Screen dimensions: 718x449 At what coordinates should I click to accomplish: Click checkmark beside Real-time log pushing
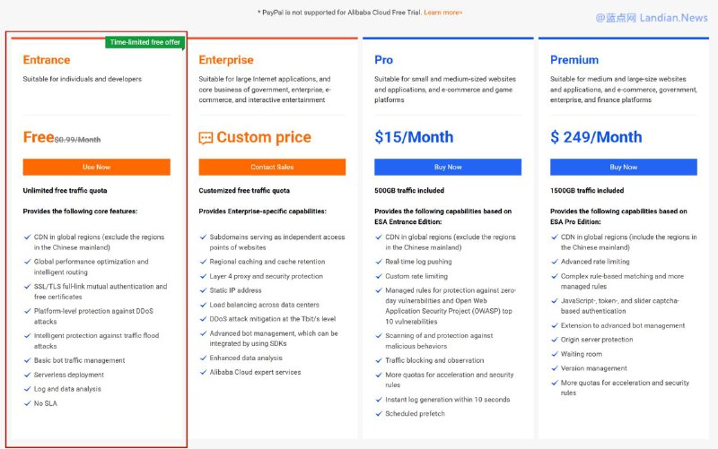point(378,262)
